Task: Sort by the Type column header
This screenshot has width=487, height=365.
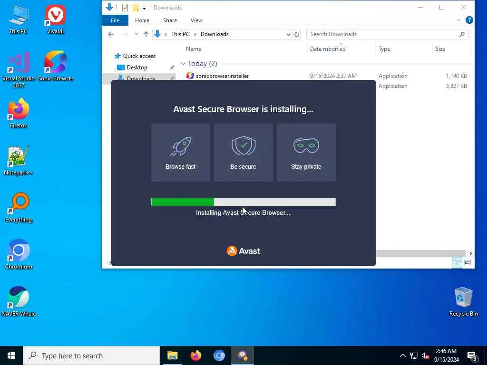Action: (384, 49)
